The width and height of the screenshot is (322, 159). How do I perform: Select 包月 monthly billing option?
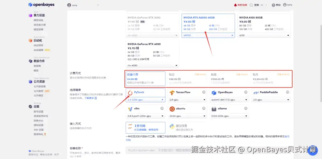[271, 79]
